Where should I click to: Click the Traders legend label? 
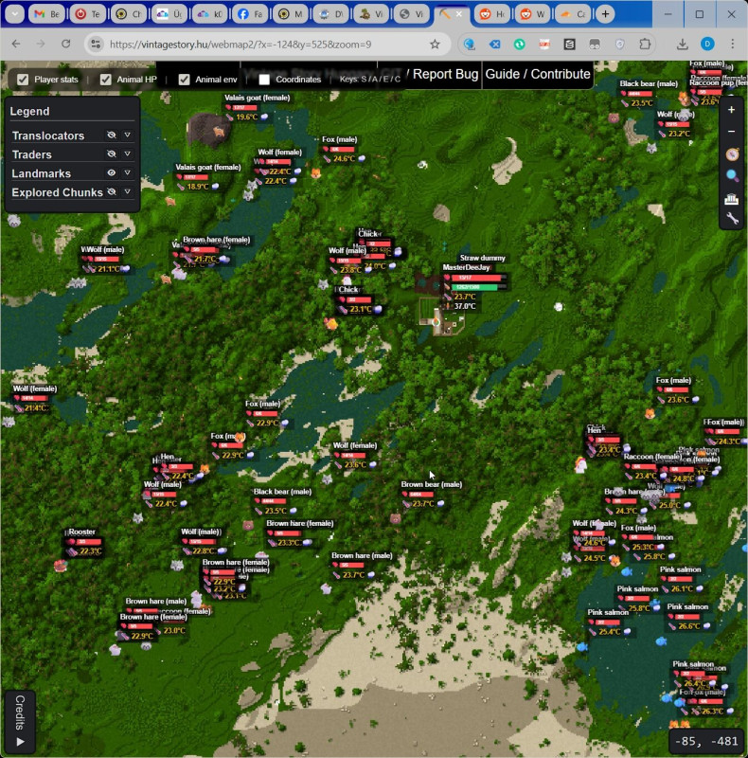(x=31, y=154)
